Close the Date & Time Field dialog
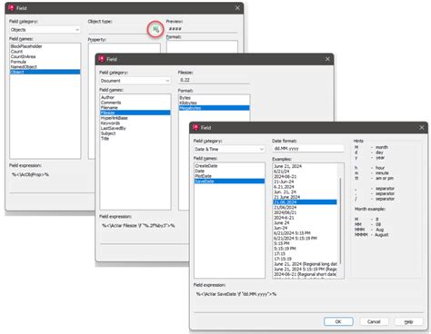The height and width of the screenshot is (334, 431). pyautogui.click(x=422, y=128)
